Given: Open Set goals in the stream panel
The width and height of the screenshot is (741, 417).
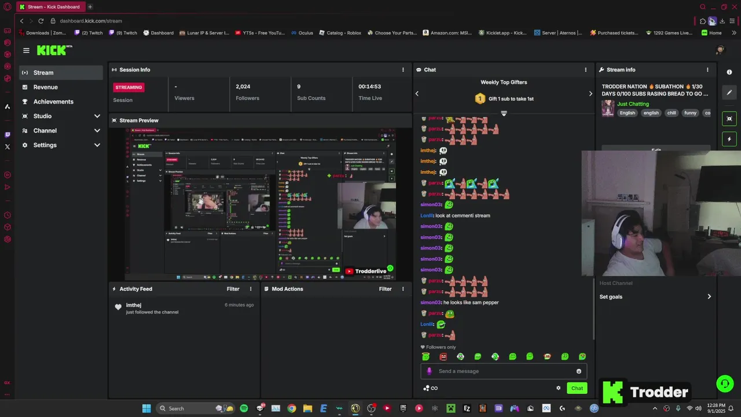Looking at the screenshot, I should [x=655, y=297].
